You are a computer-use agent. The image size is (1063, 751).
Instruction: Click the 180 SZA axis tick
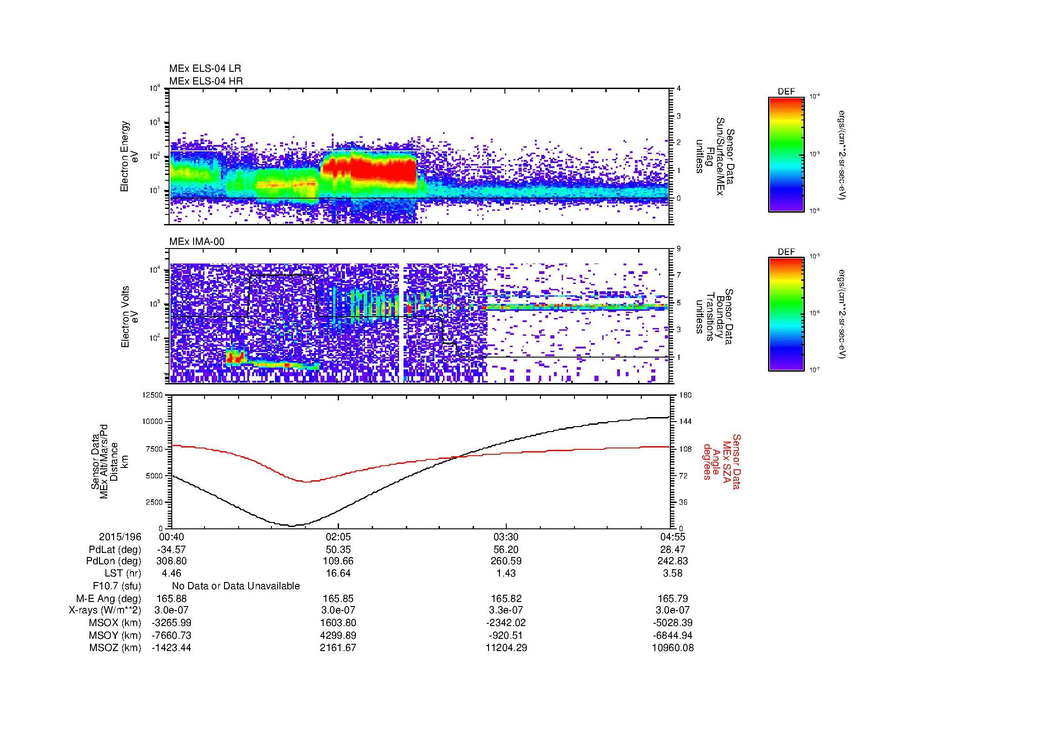[685, 395]
